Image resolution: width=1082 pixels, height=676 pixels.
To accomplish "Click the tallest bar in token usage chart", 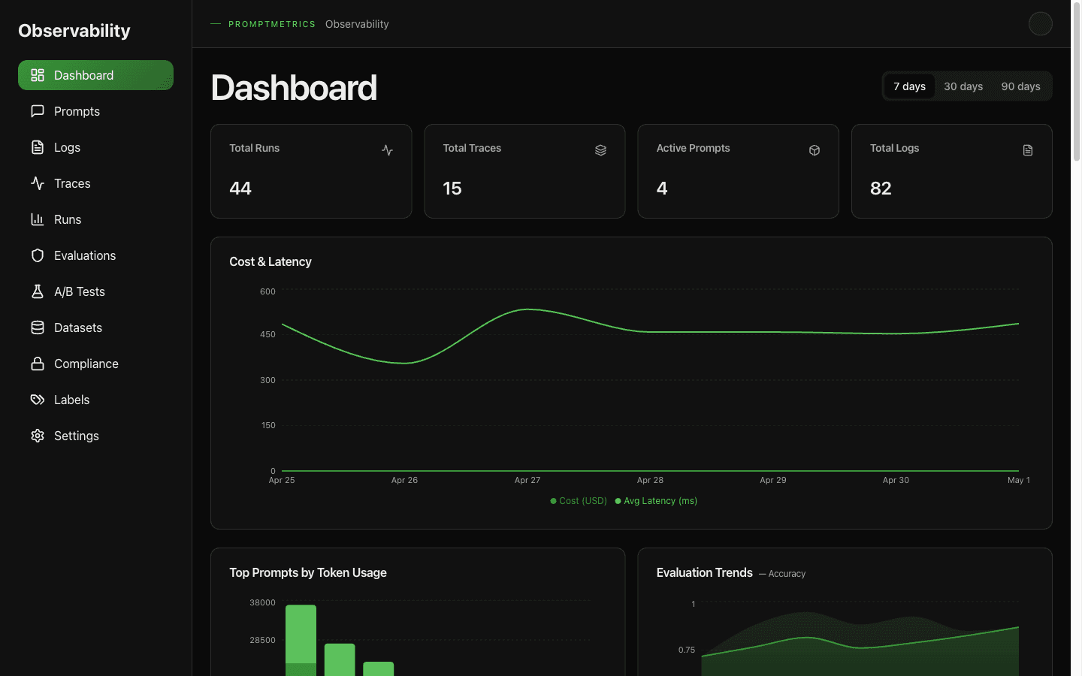I will click(301, 640).
